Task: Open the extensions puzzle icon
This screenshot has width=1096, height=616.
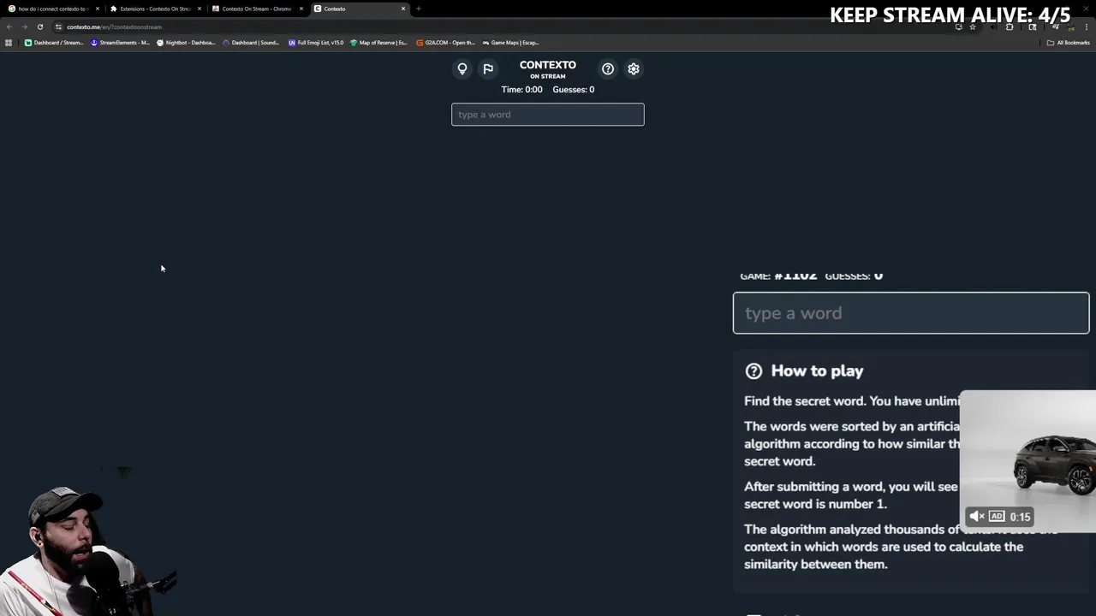Action: pyautogui.click(x=1010, y=27)
